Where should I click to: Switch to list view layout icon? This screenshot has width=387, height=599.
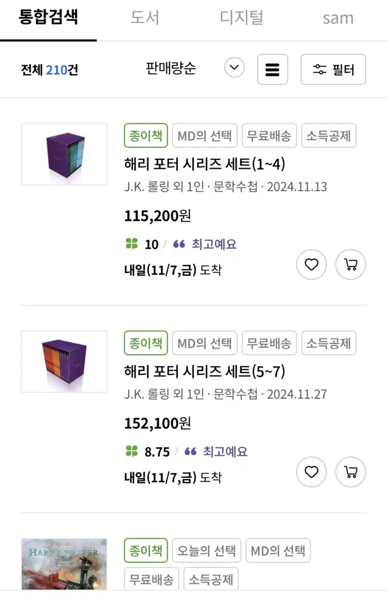point(272,69)
